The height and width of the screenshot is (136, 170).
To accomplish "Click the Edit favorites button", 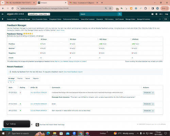I will click(x=166, y=19).
